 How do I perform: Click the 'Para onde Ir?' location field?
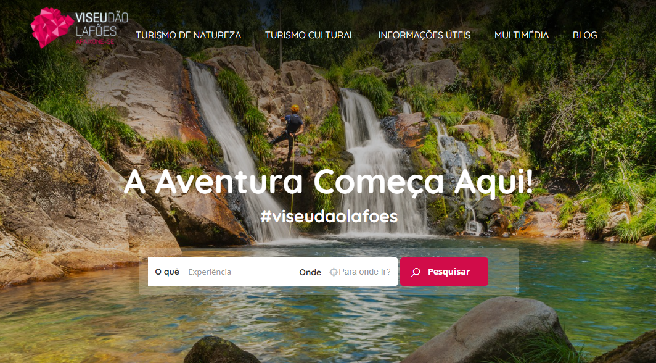[x=364, y=272]
